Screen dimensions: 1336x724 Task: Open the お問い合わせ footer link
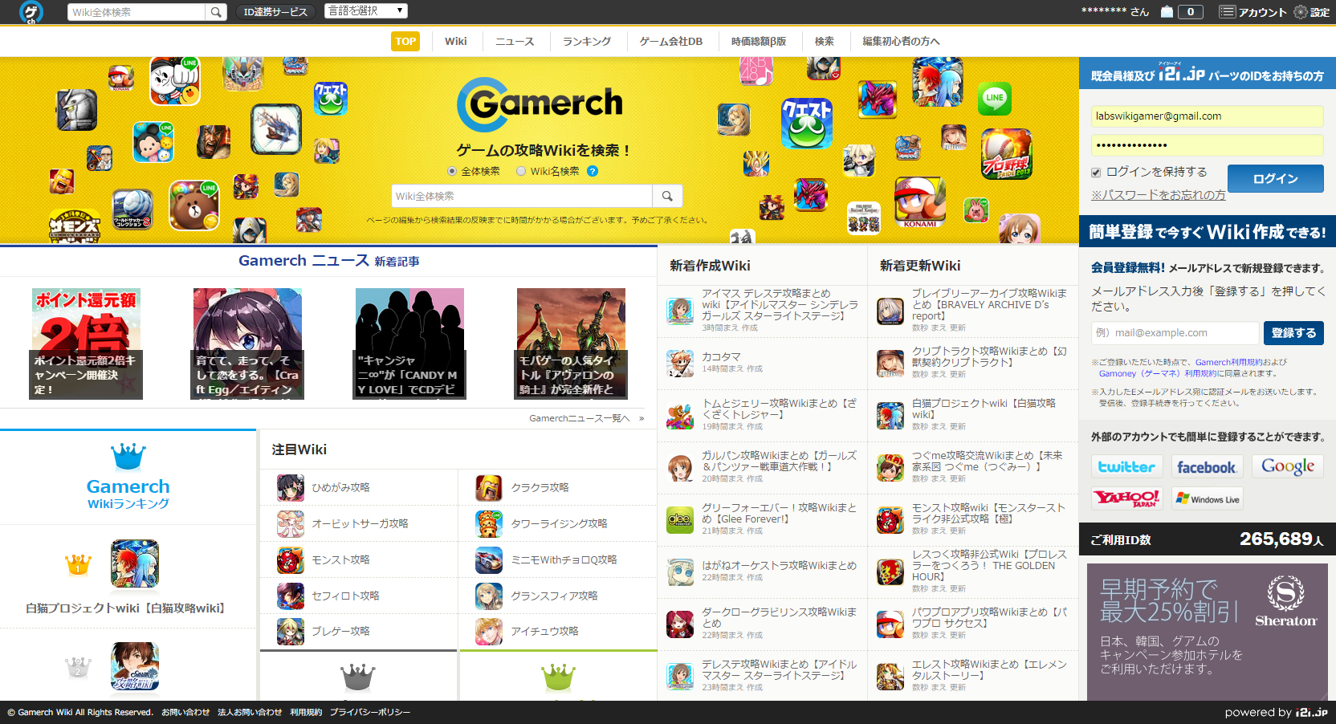tap(185, 712)
